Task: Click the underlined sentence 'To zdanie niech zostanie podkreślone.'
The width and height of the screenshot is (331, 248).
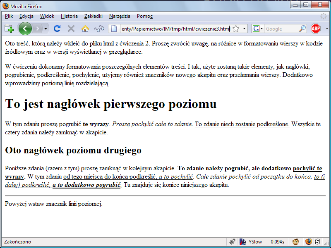Action: pyautogui.click(x=242, y=124)
